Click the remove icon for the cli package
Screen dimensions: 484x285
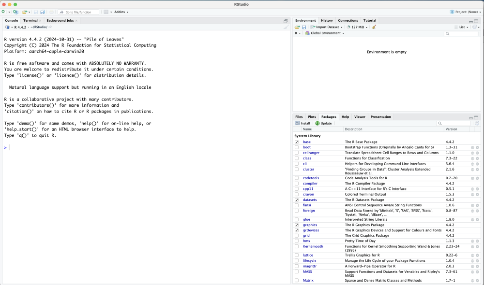pyautogui.click(x=477, y=164)
